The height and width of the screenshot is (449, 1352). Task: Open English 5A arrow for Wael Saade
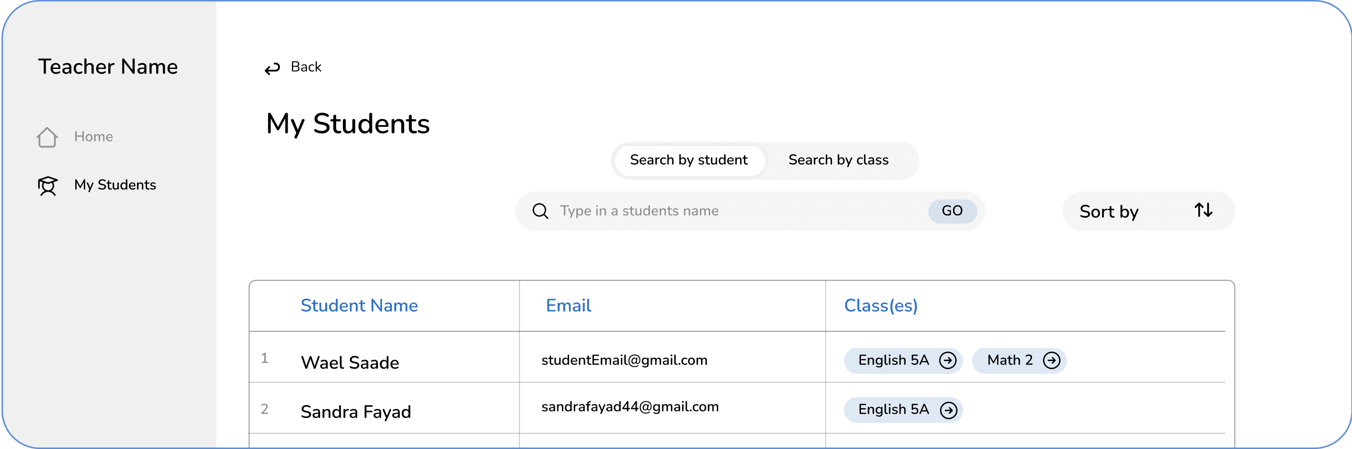[948, 361]
